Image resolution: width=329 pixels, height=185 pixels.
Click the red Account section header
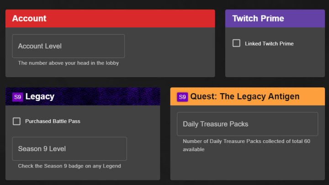pyautogui.click(x=110, y=18)
